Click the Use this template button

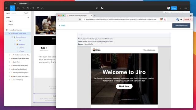coord(181,25)
